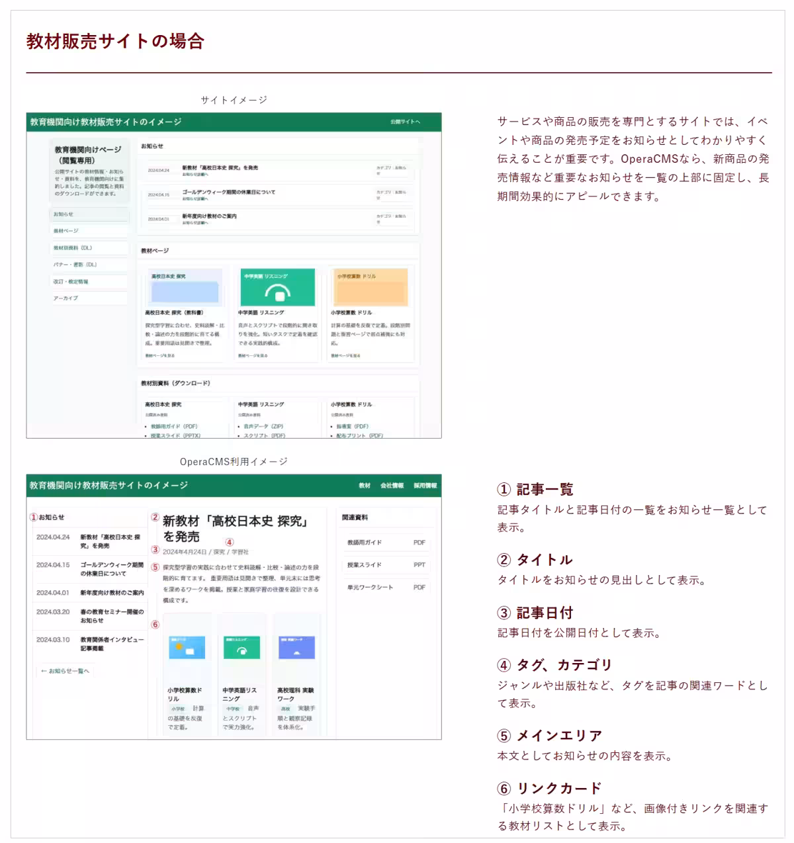
Task: Open the 公開サイトへ link in the header
Action: coord(404,122)
